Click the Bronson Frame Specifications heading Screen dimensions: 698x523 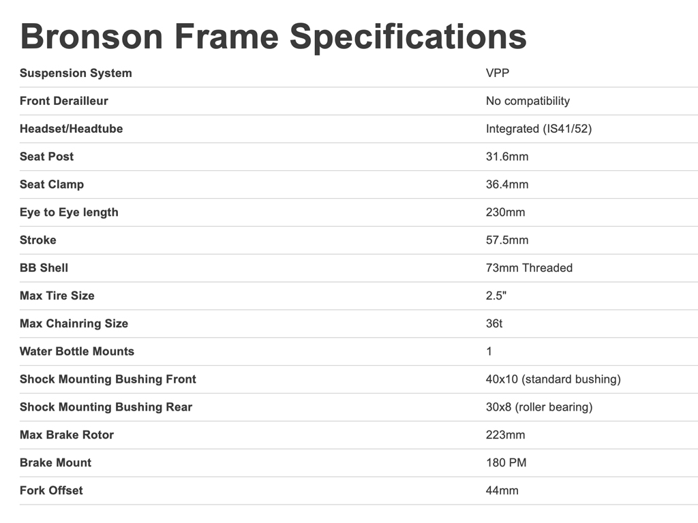(x=273, y=35)
